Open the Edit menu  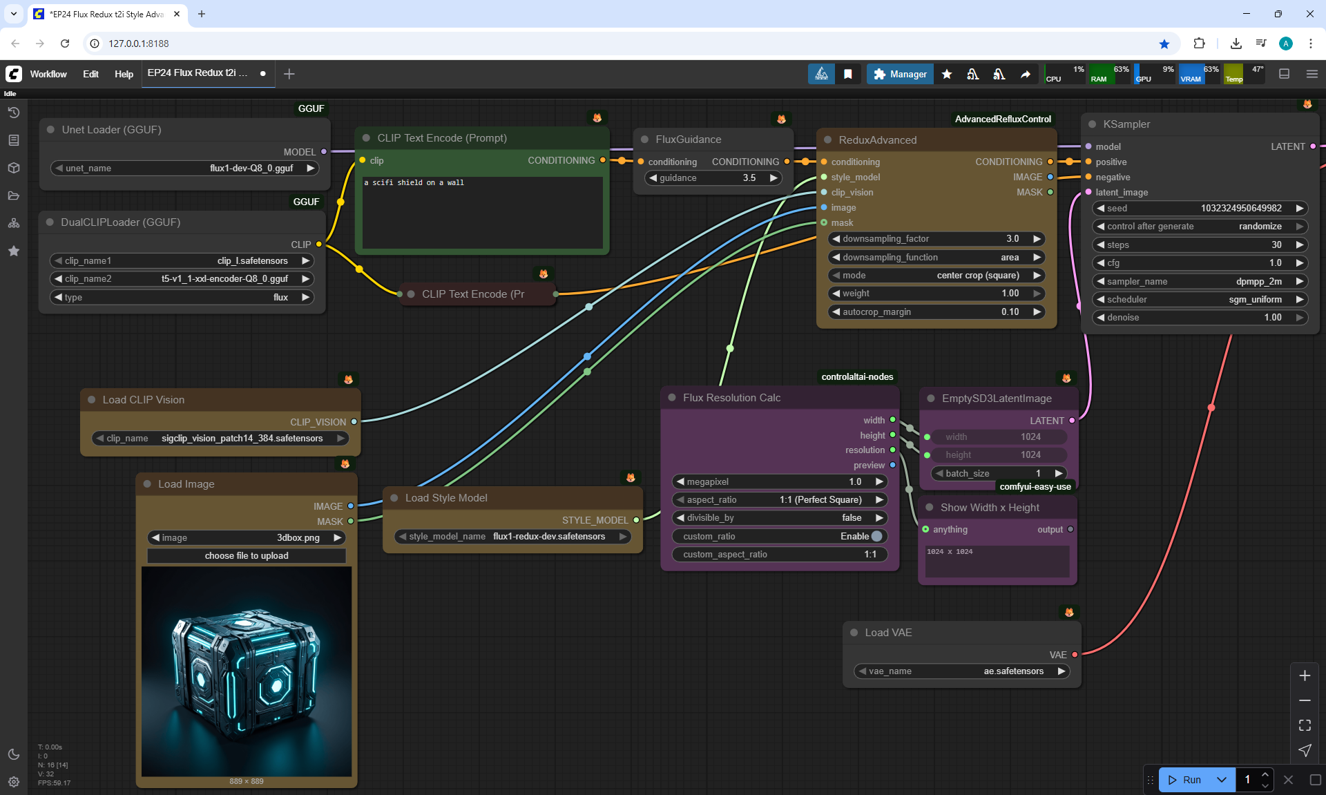(90, 74)
